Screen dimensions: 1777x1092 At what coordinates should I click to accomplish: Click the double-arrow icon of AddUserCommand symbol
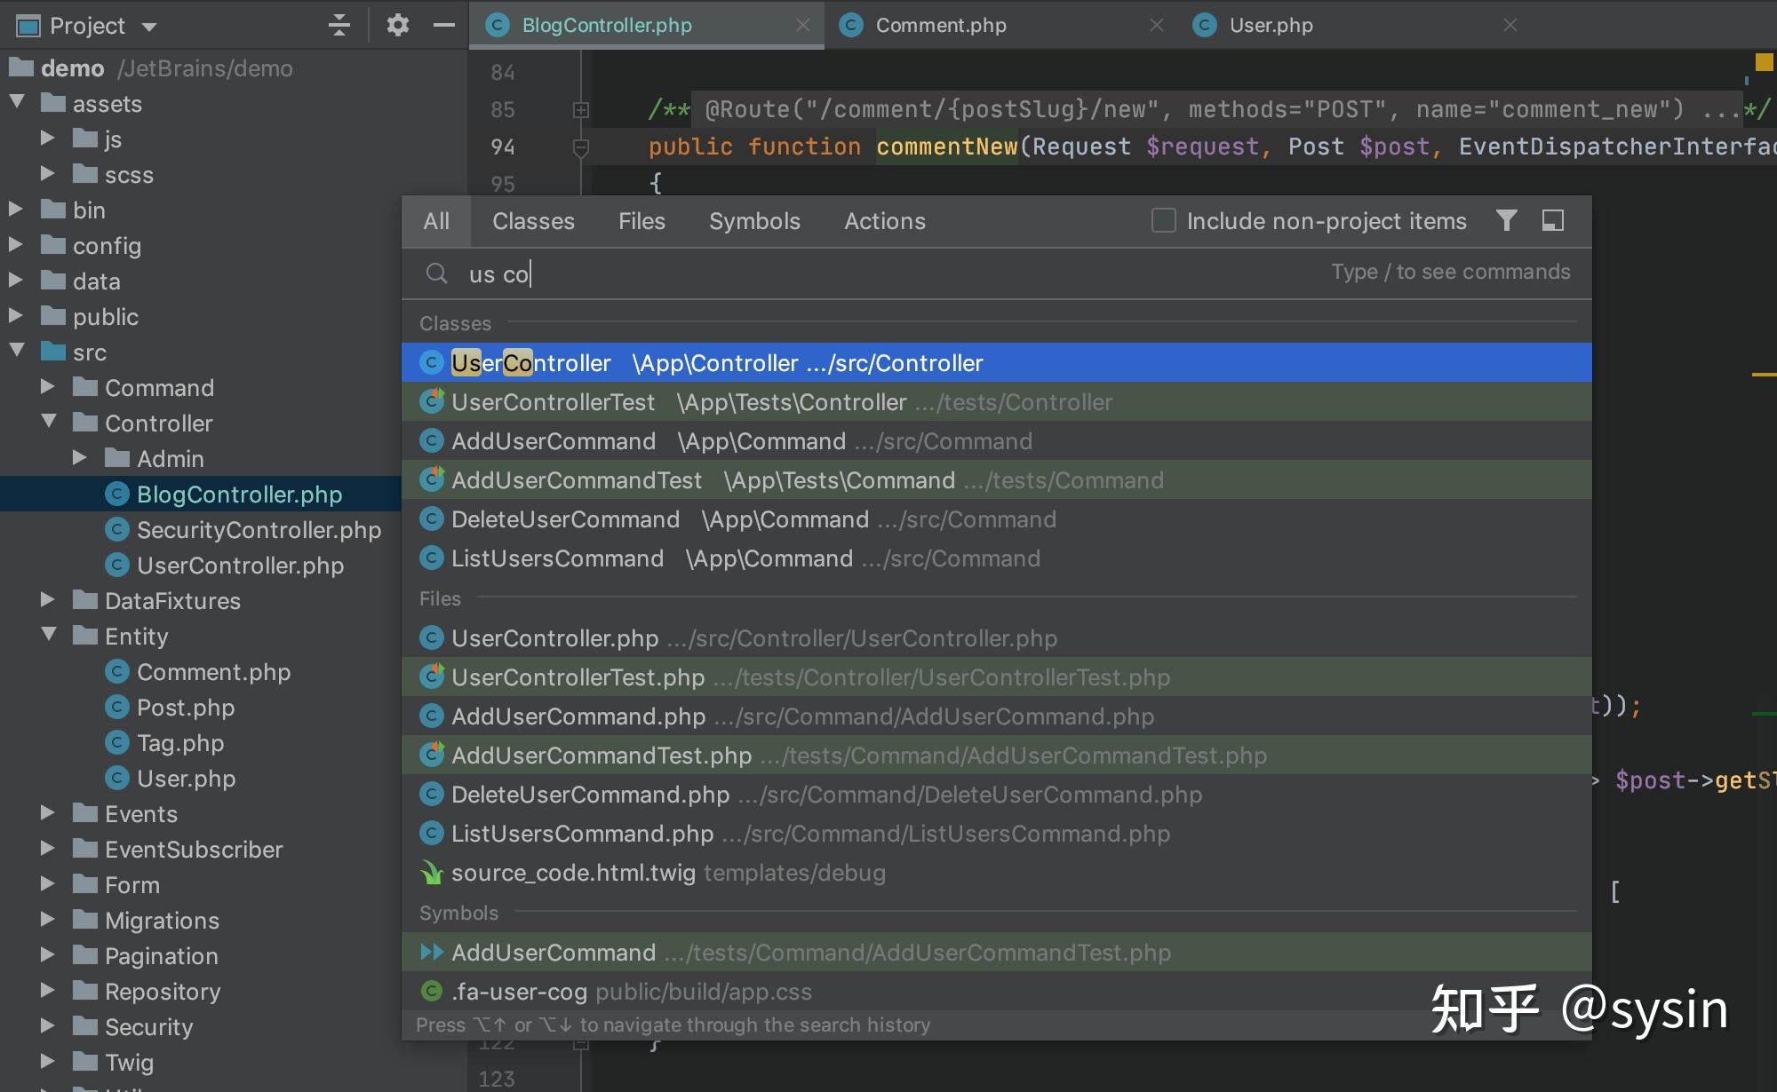click(x=432, y=953)
